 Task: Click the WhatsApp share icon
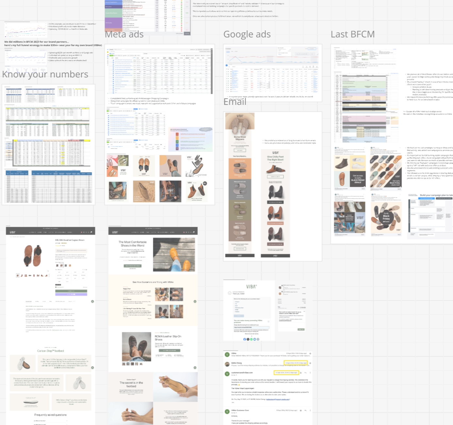point(251,339)
